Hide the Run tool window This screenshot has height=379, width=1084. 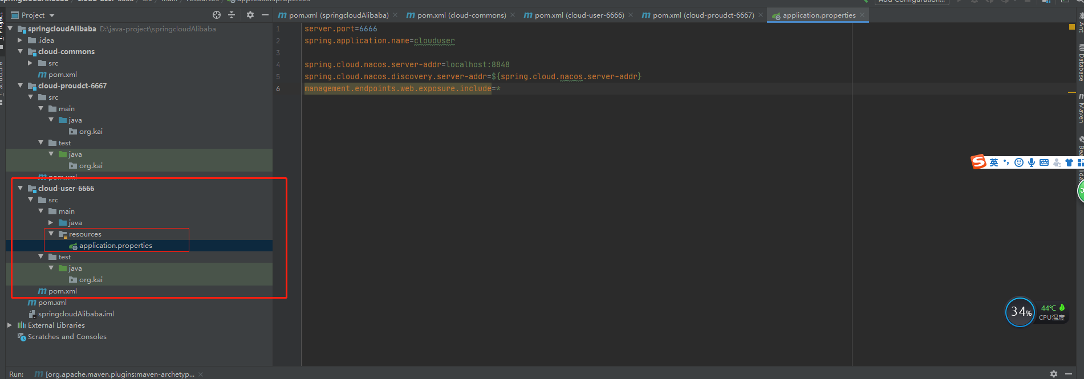(1069, 374)
